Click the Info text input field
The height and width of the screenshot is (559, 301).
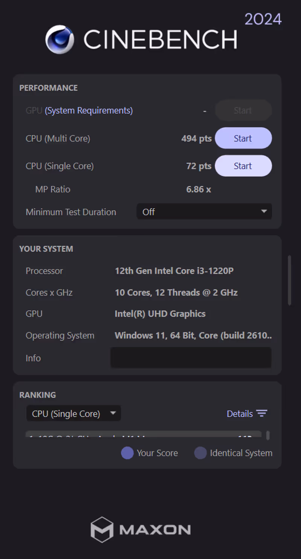[x=191, y=358]
